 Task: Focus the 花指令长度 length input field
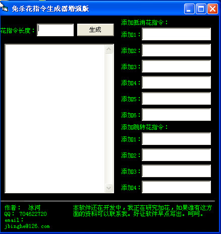pos(55,30)
